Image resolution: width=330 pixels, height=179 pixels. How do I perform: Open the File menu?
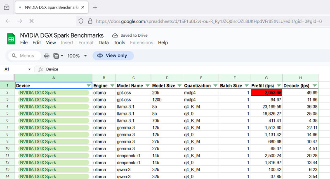coord(24,43)
